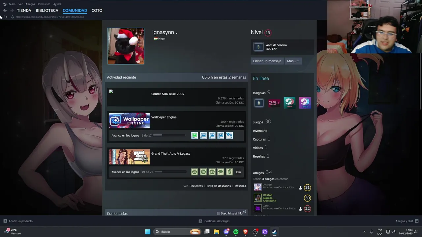Image resolution: width=422 pixels, height=237 pixels.
Task: Open the Ayuda menu
Action: (57, 4)
